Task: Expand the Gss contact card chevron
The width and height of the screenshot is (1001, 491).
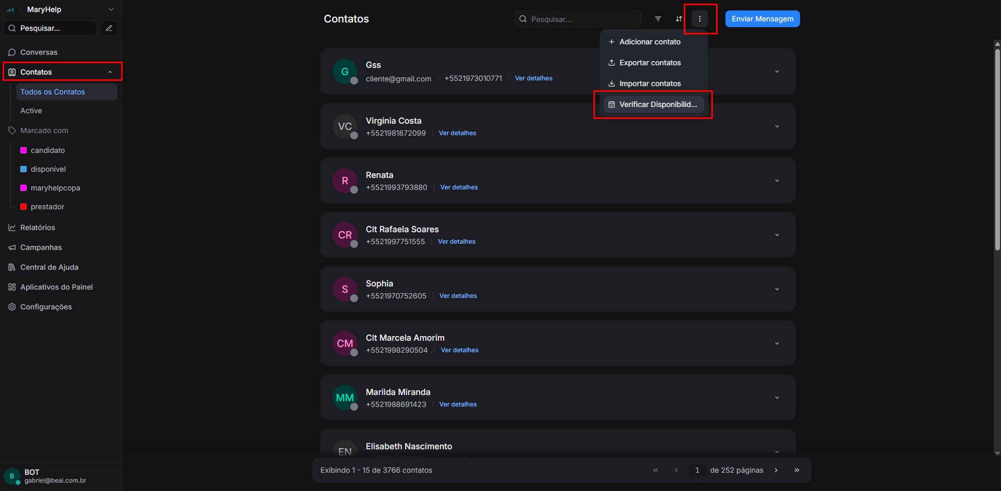Action: coord(777,71)
